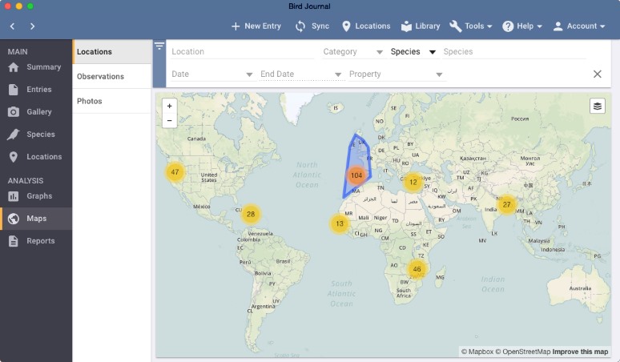The image size is (620, 362).
Task: Toggle the filter panel icon
Action: [159, 46]
